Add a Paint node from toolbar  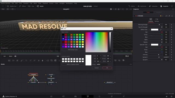22,60
